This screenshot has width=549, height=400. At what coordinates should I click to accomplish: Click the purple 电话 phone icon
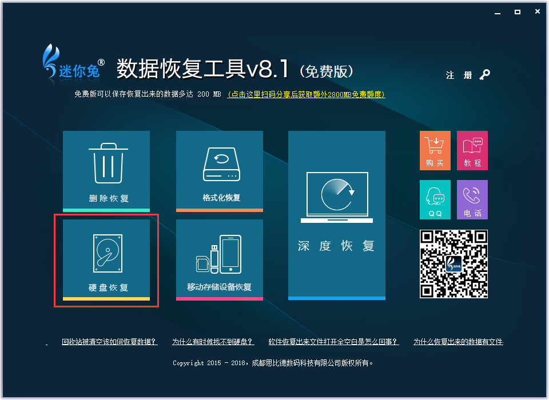point(472,200)
